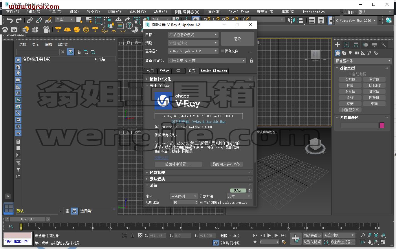
Task: Open the 三角序列 sequence dropdown
Action: (x=184, y=196)
